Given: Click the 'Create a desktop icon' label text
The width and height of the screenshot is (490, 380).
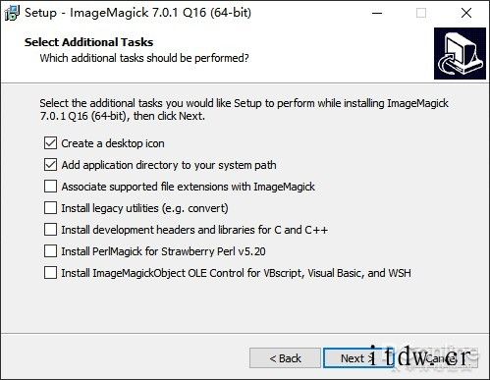Looking at the screenshot, I should click(113, 143).
